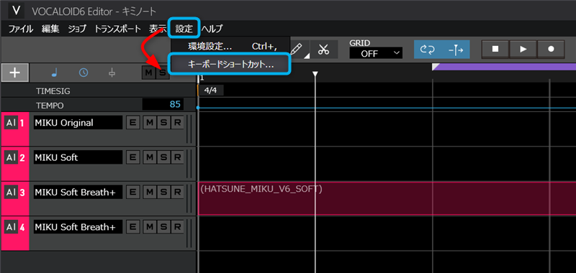Click AI badge on track 2
The width and height of the screenshot is (576, 273).
pyautogui.click(x=11, y=157)
